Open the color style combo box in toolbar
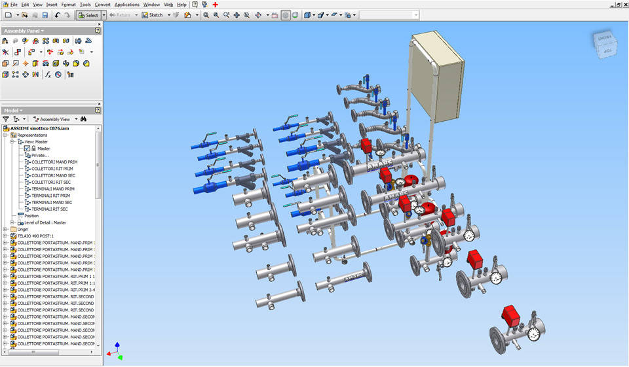Screen dimensions: 629x367 pos(389,15)
